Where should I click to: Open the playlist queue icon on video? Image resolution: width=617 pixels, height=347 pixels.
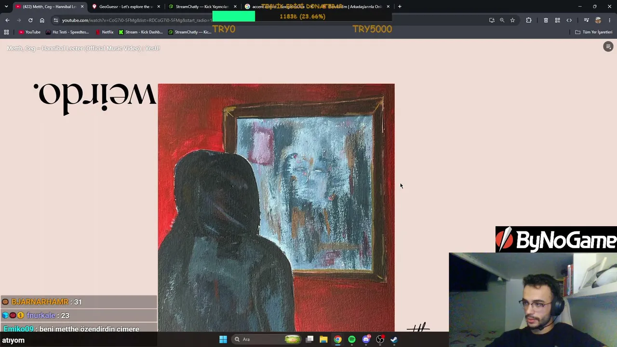tap(608, 47)
